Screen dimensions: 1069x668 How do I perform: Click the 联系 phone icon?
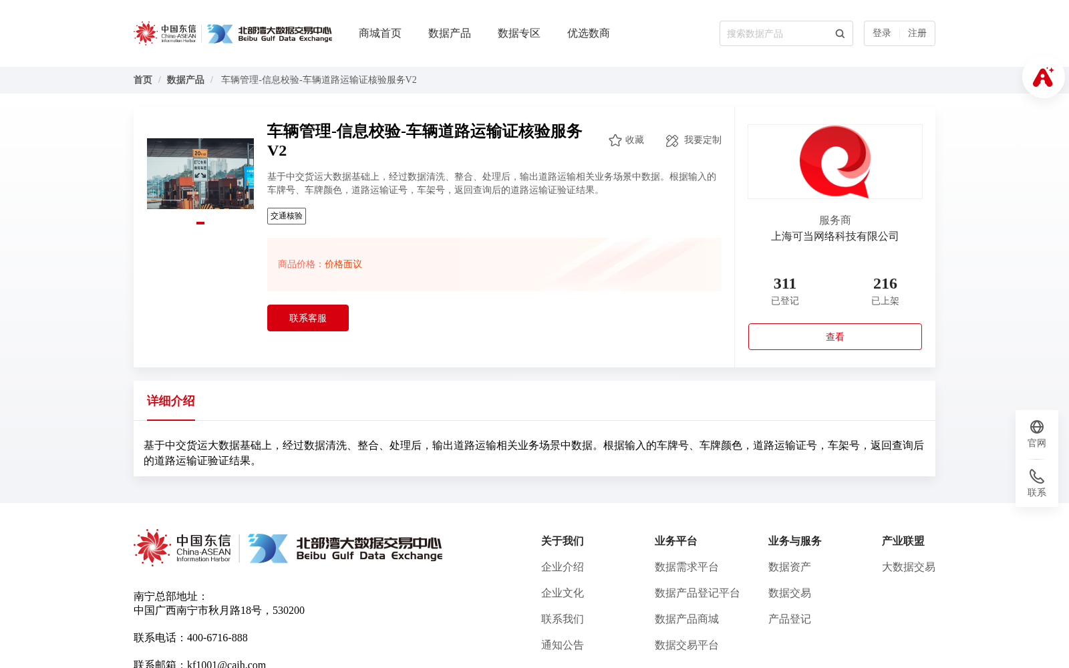[1037, 476]
